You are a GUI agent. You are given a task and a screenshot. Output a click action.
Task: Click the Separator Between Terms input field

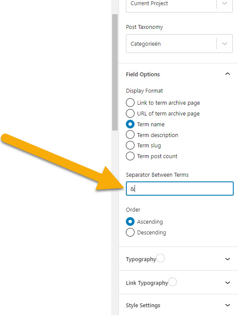tap(180, 188)
